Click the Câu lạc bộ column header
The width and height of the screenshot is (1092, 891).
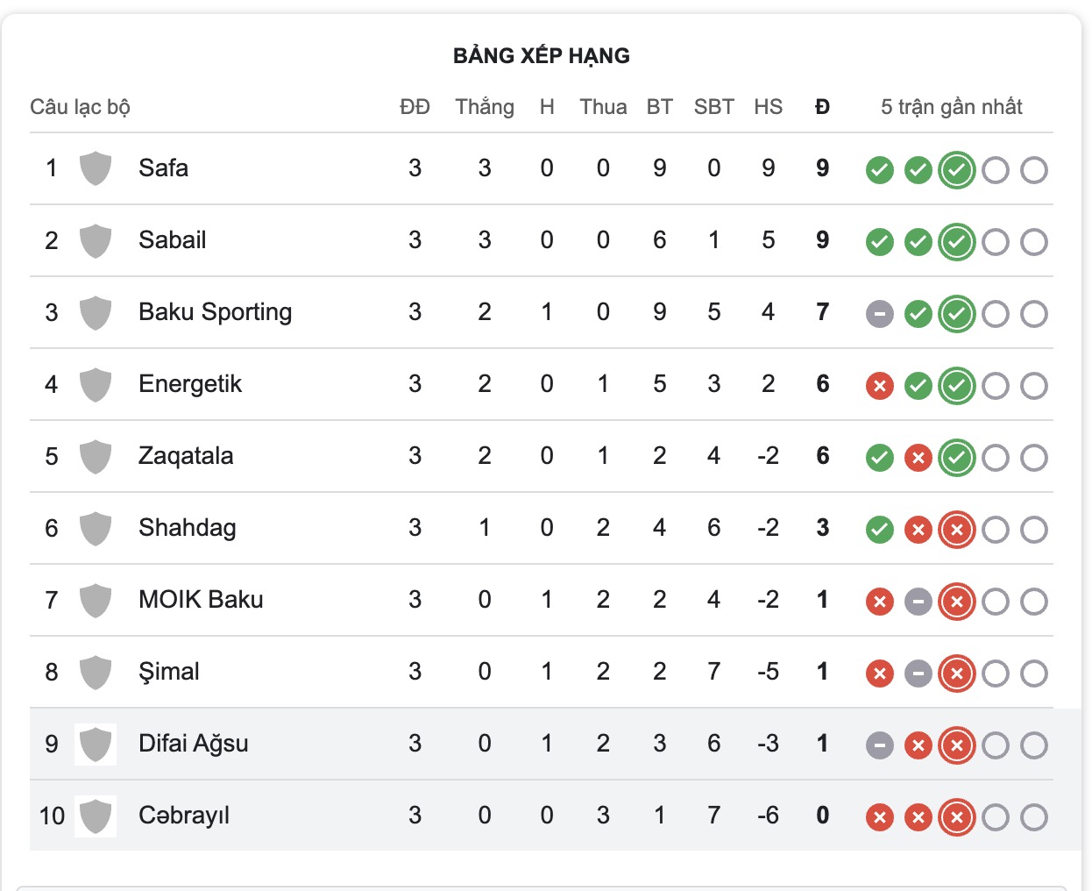[80, 107]
